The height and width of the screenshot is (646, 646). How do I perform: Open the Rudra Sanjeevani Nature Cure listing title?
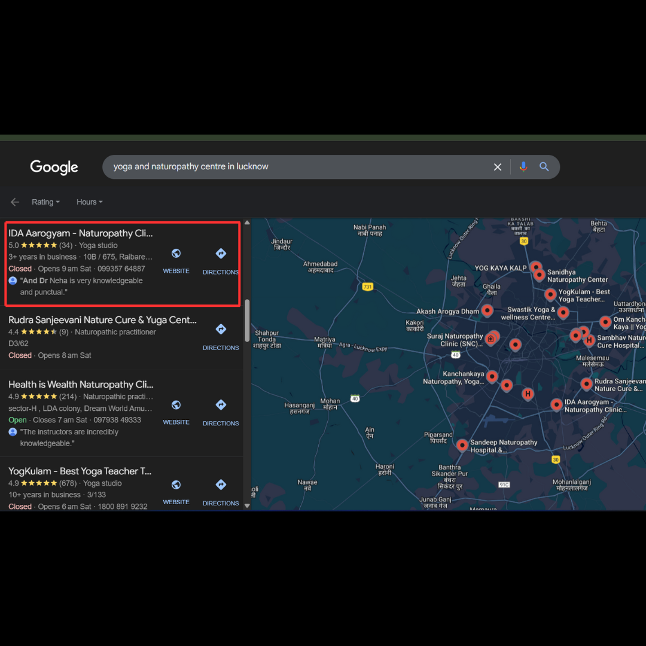(x=102, y=320)
